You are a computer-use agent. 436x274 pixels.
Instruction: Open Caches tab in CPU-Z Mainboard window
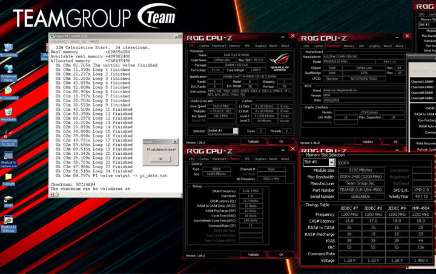(x=318, y=46)
